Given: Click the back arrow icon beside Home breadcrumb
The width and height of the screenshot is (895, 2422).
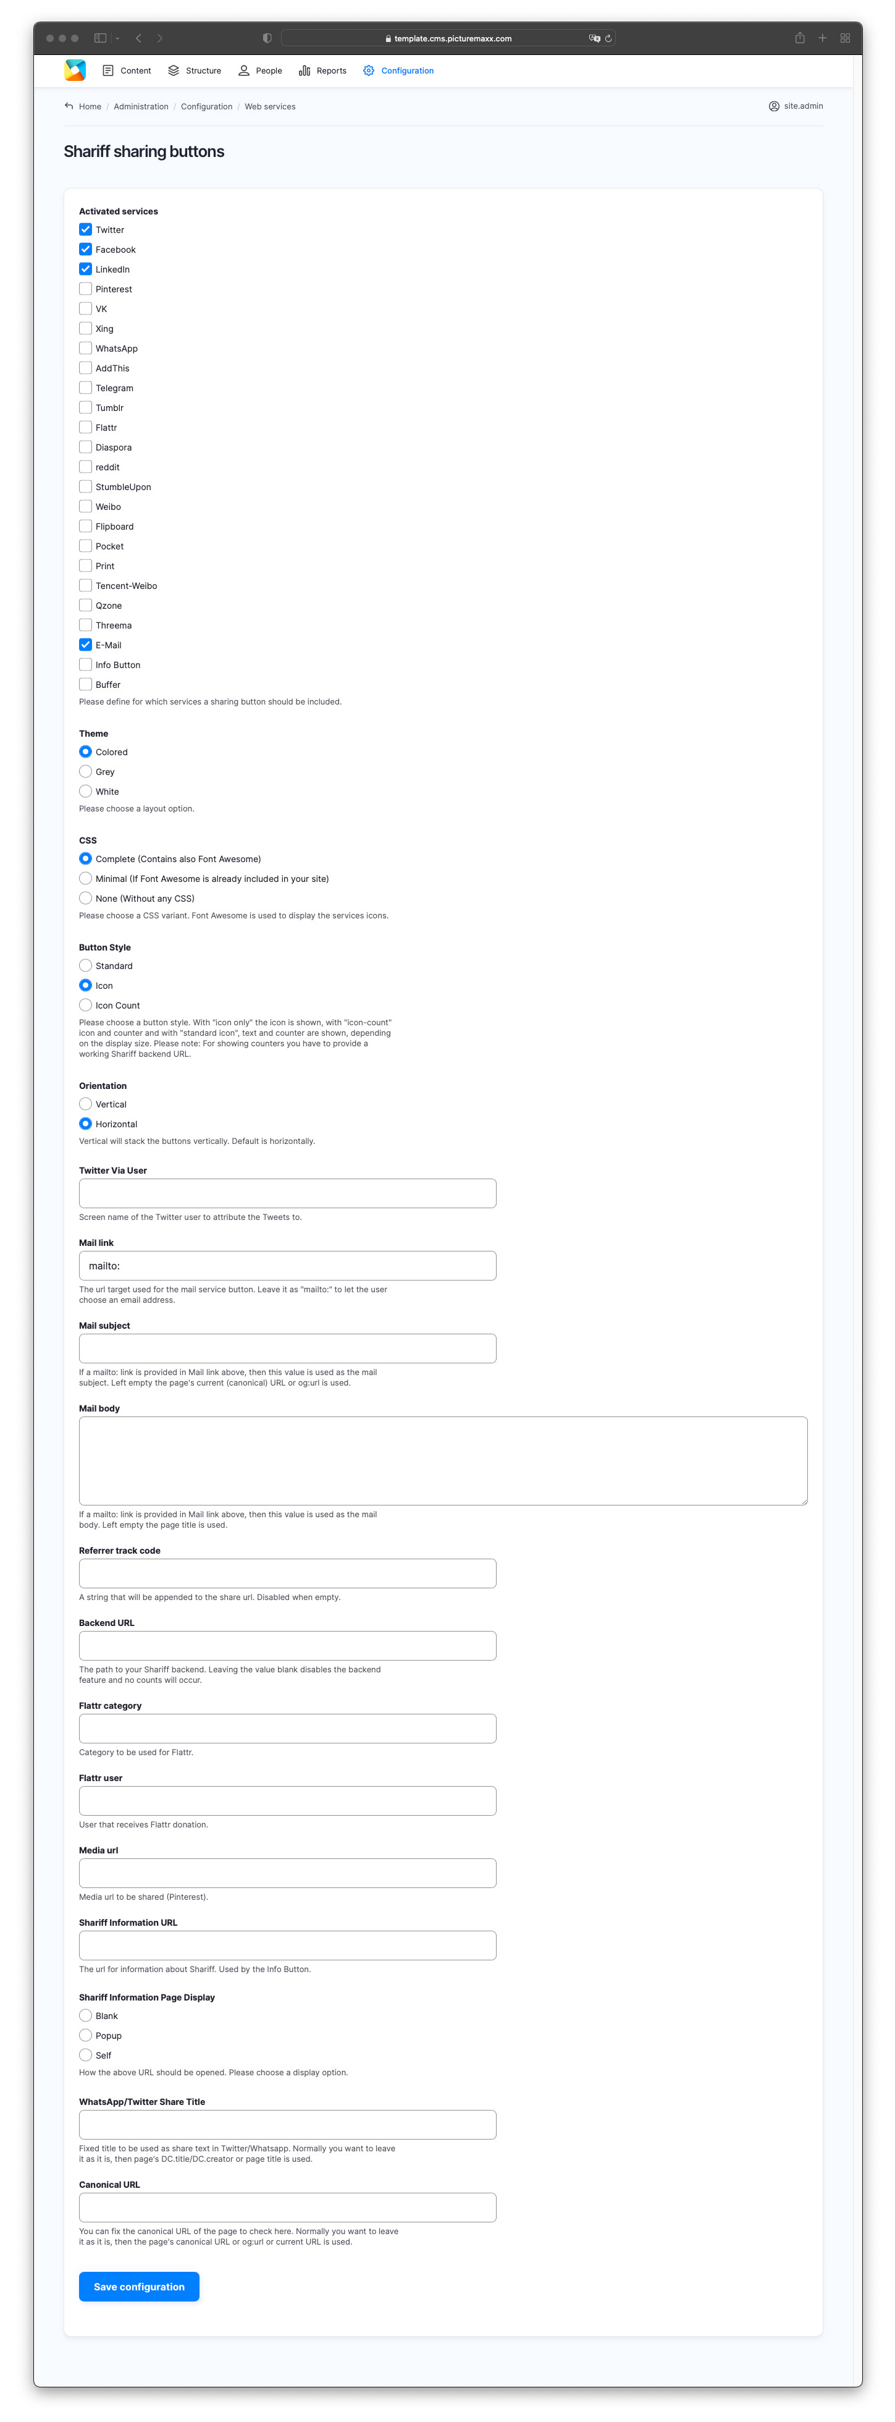Looking at the screenshot, I should tap(69, 106).
